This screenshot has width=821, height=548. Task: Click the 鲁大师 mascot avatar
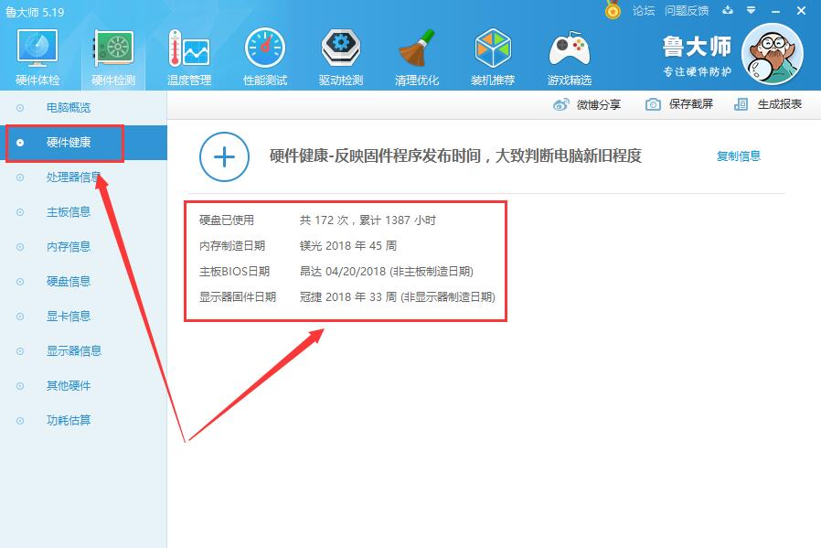click(x=773, y=54)
